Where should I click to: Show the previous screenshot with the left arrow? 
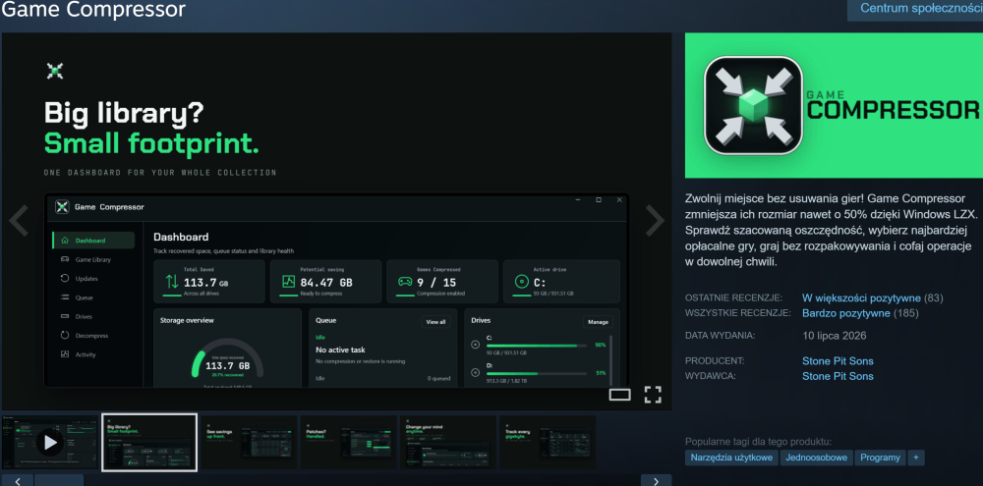(18, 221)
